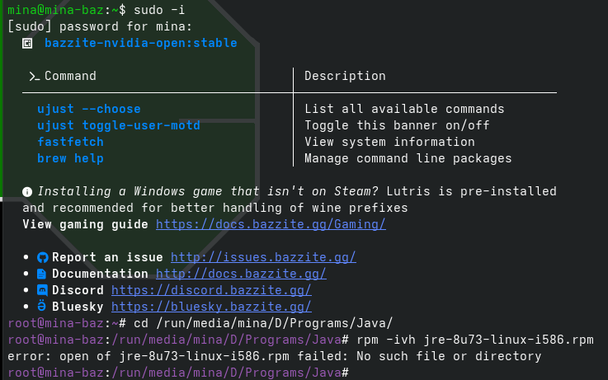The image size is (608, 380).
Task: Click the terminal prompt icon next to Command
Action: (x=34, y=77)
